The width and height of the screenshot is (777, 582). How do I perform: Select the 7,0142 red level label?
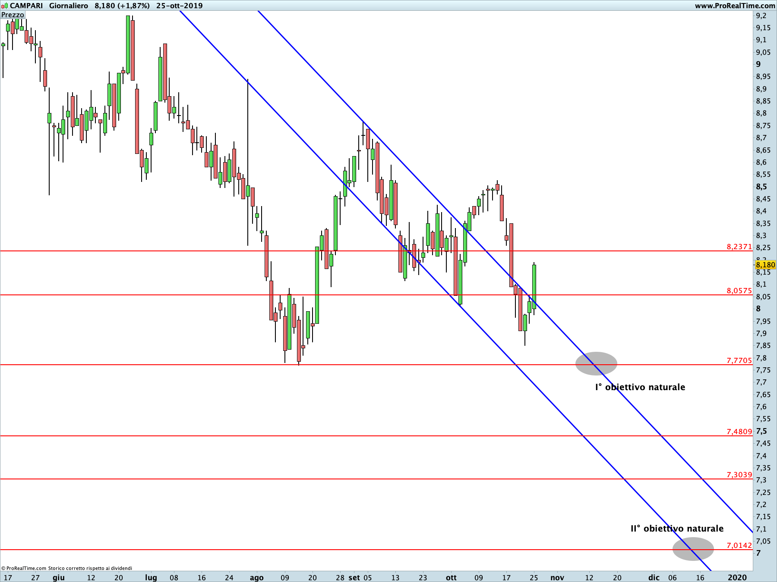click(739, 545)
